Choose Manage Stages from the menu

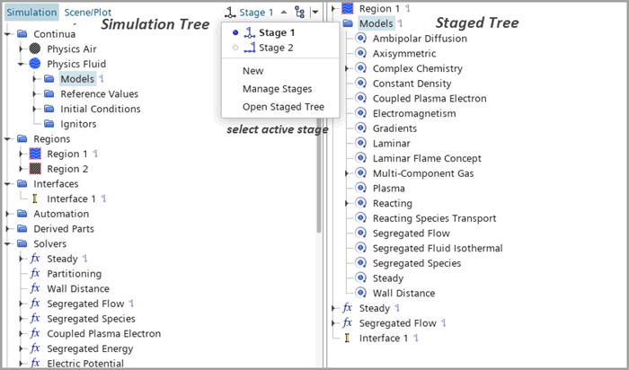click(x=277, y=89)
